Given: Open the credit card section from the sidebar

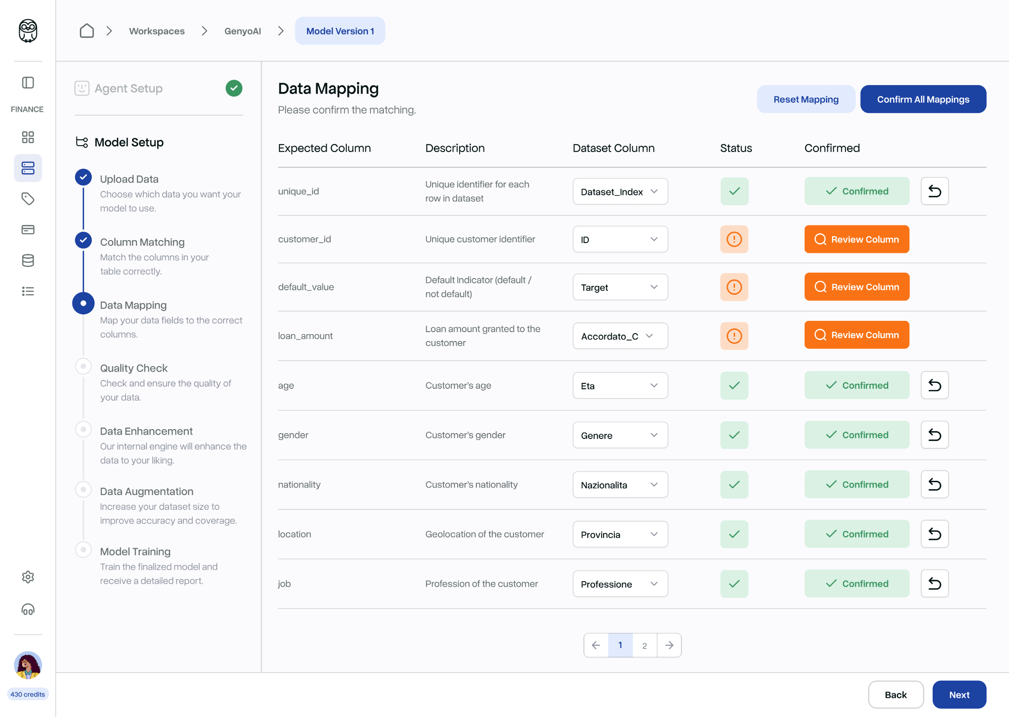Looking at the screenshot, I should click(28, 229).
